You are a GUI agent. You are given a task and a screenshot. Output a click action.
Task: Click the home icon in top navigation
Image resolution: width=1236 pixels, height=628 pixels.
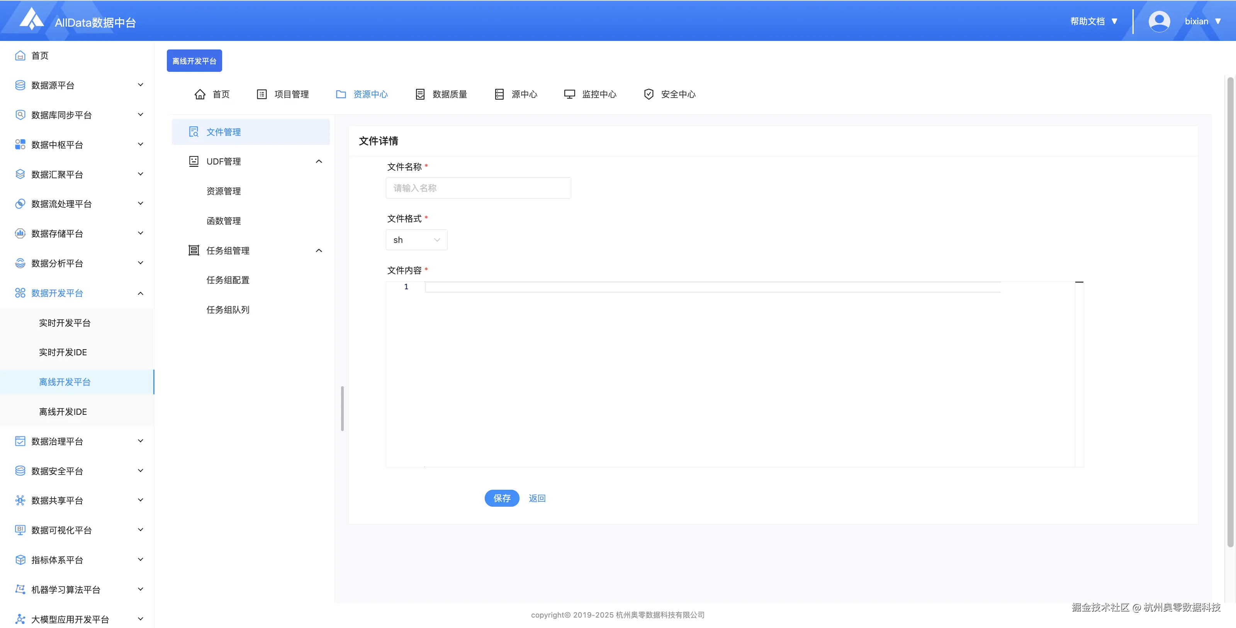pyautogui.click(x=200, y=94)
